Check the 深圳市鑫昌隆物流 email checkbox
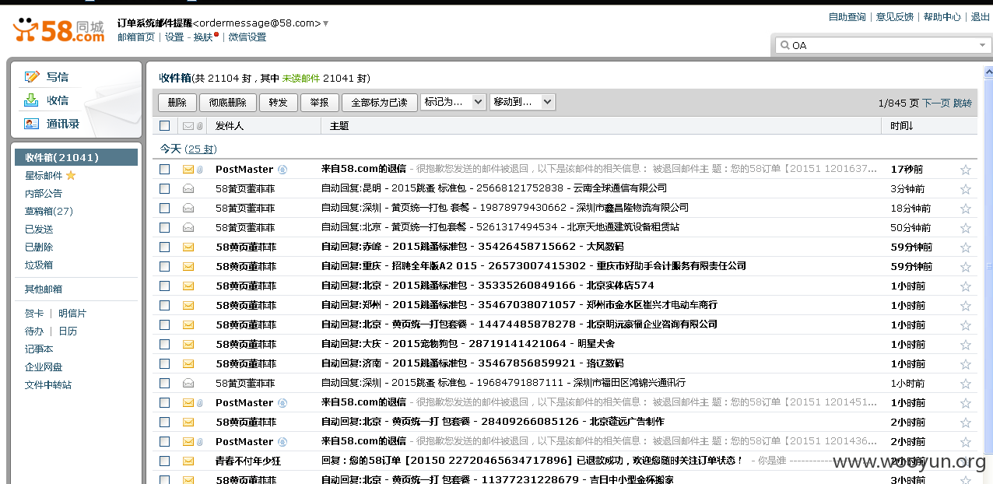Screen dimensions: 993x484 [164, 208]
